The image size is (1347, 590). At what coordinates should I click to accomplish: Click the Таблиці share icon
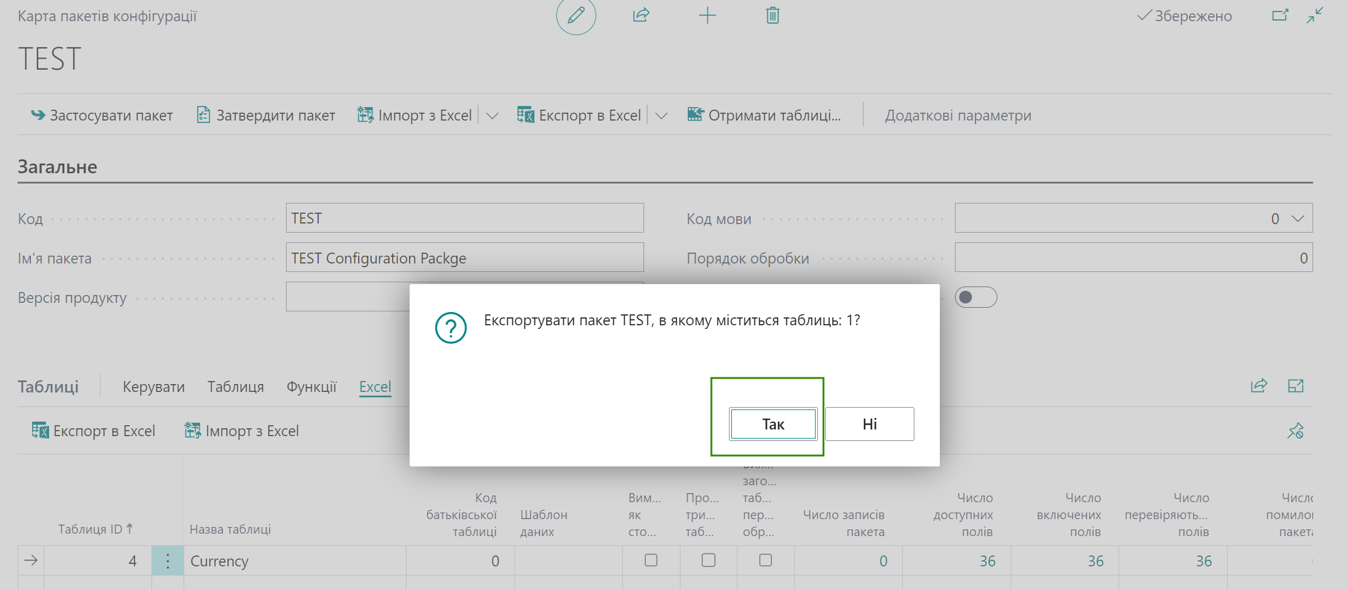[1259, 386]
